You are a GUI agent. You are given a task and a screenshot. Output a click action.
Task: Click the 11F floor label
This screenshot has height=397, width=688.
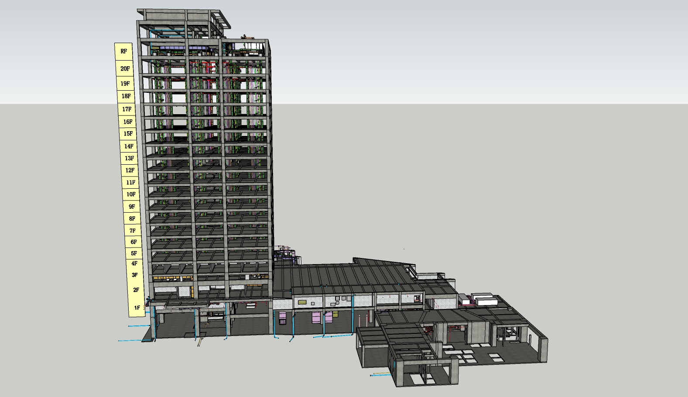pyautogui.click(x=130, y=183)
